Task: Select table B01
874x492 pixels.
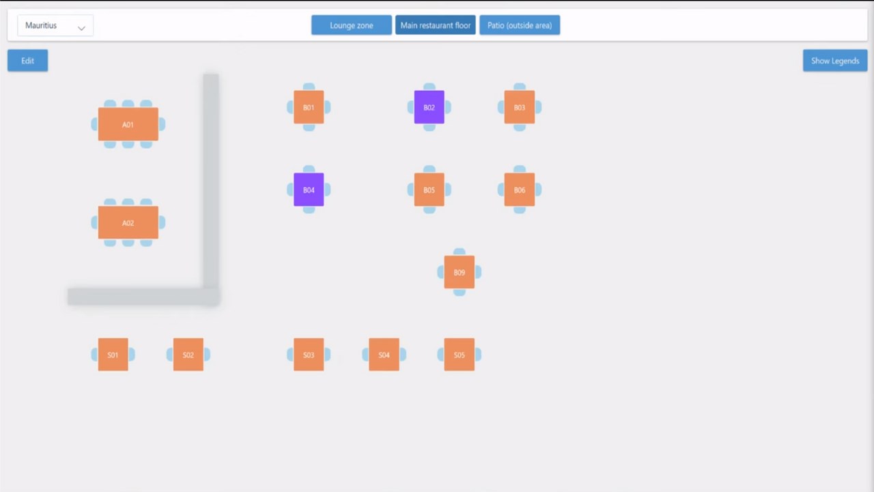Action: (x=309, y=107)
